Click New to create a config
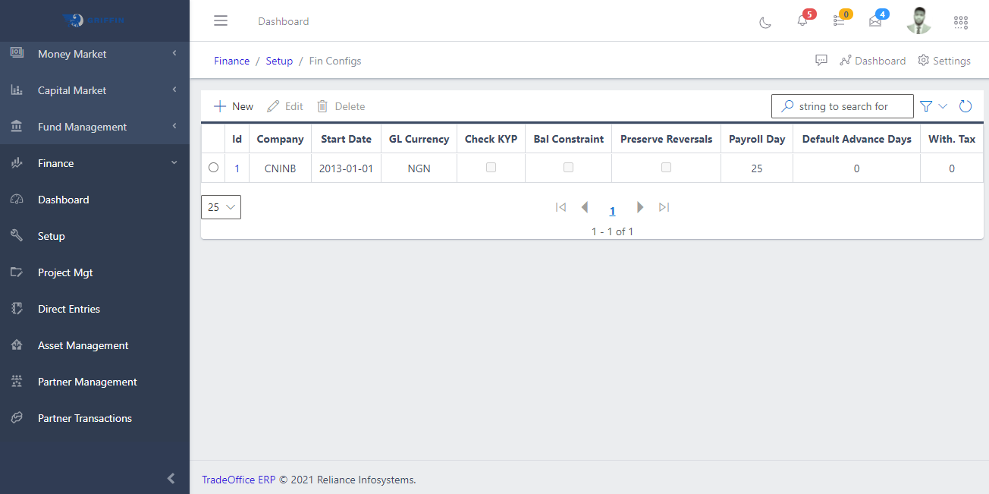The height and width of the screenshot is (494, 989). pyautogui.click(x=233, y=105)
